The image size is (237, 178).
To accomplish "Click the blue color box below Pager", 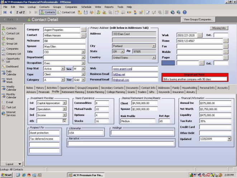I will coord(168,63).
